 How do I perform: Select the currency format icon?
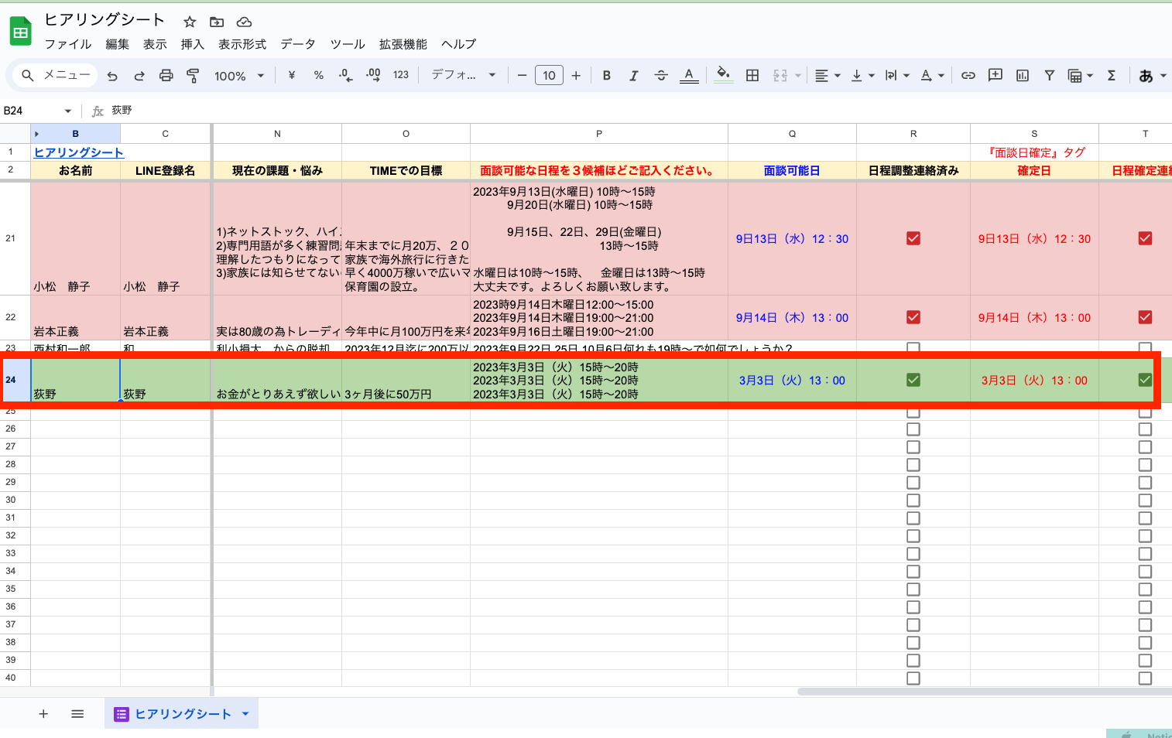pyautogui.click(x=290, y=75)
